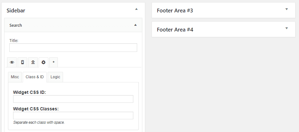This screenshot has width=299, height=132.
Task: Click the Sidebar heading
Action: click(x=16, y=10)
